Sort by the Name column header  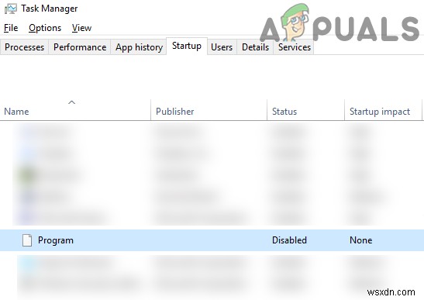pos(75,109)
